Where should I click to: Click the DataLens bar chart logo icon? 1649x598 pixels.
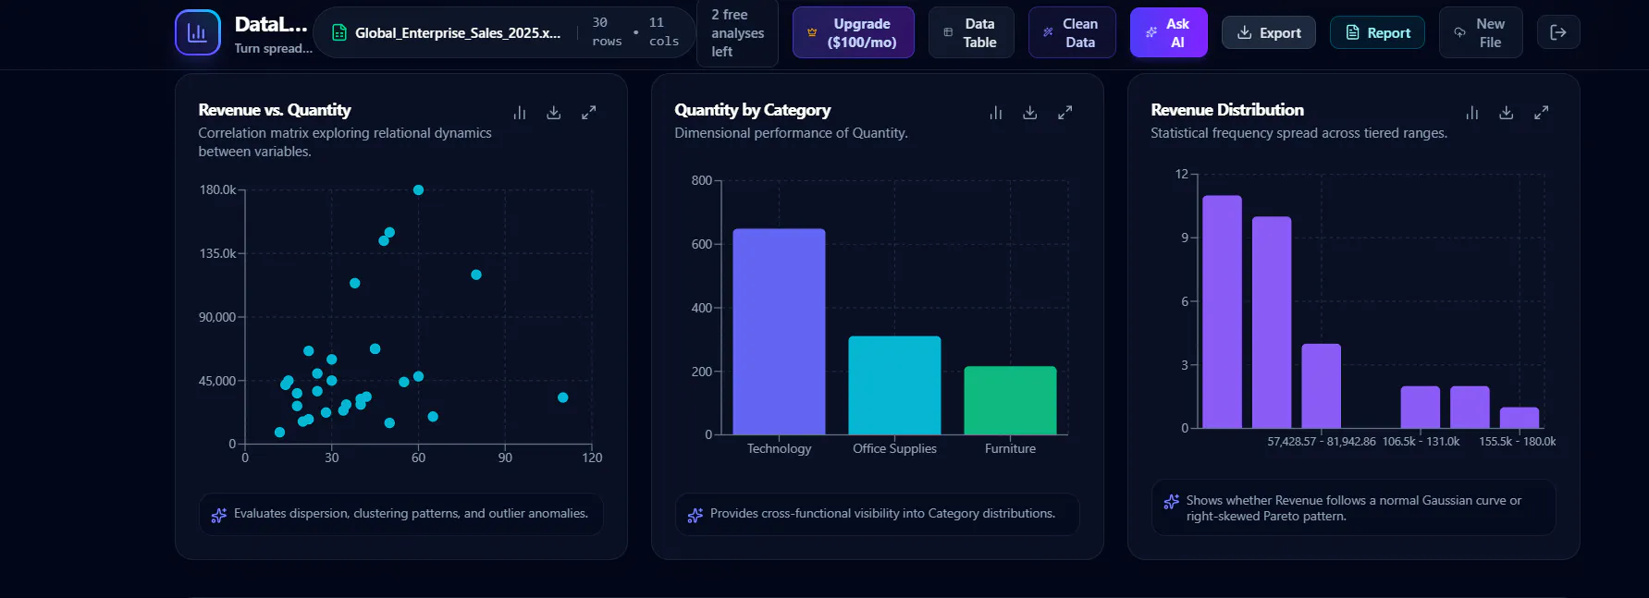(x=197, y=32)
